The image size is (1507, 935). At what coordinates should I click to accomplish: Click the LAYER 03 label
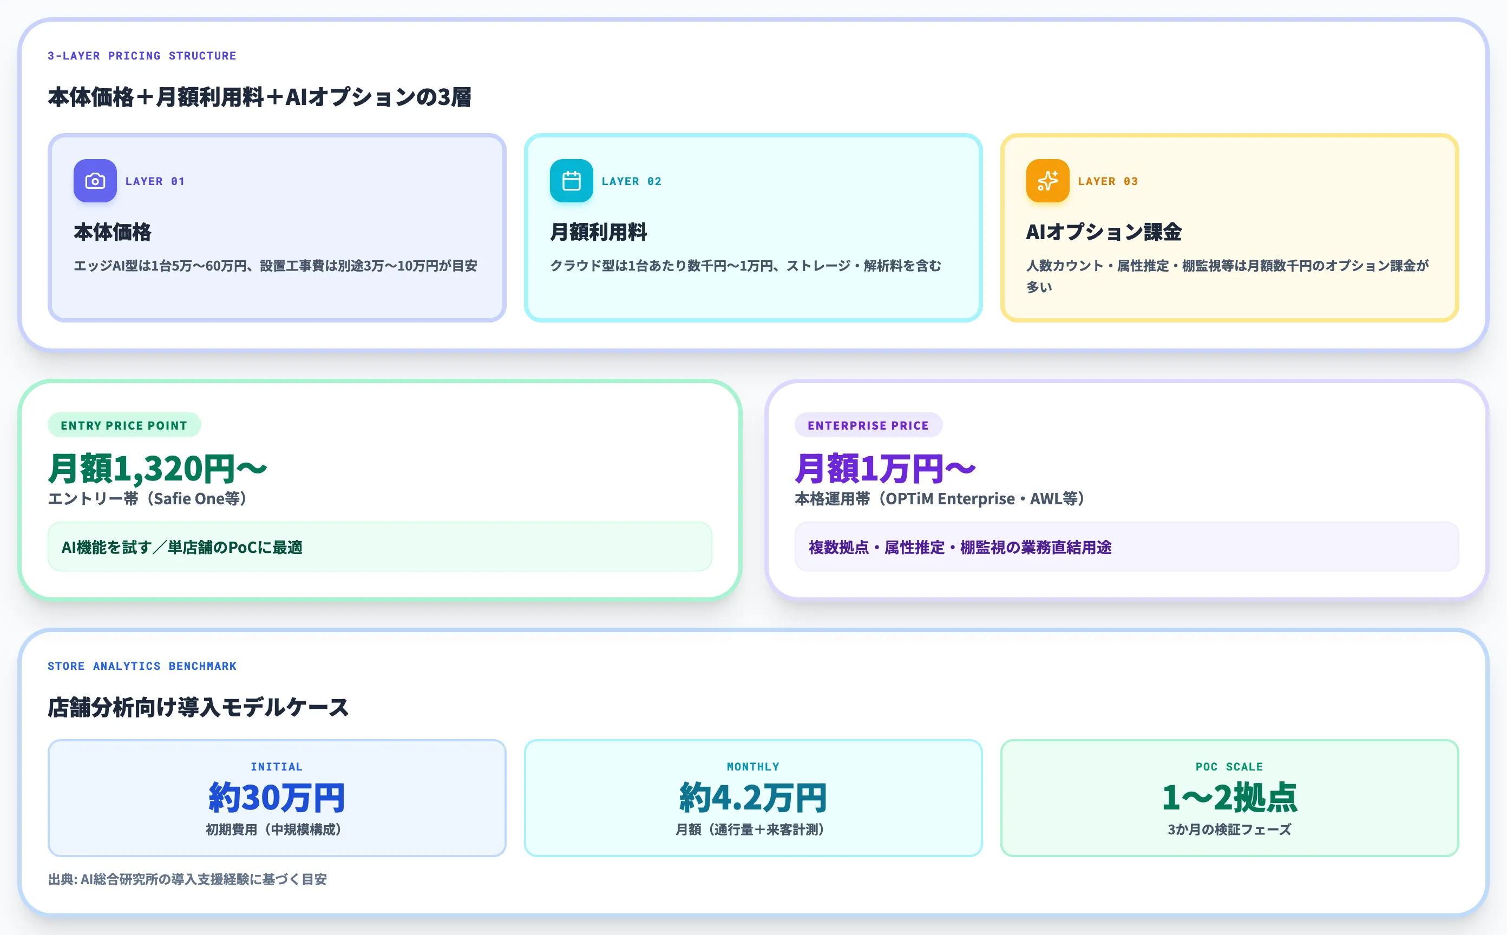[1108, 181]
